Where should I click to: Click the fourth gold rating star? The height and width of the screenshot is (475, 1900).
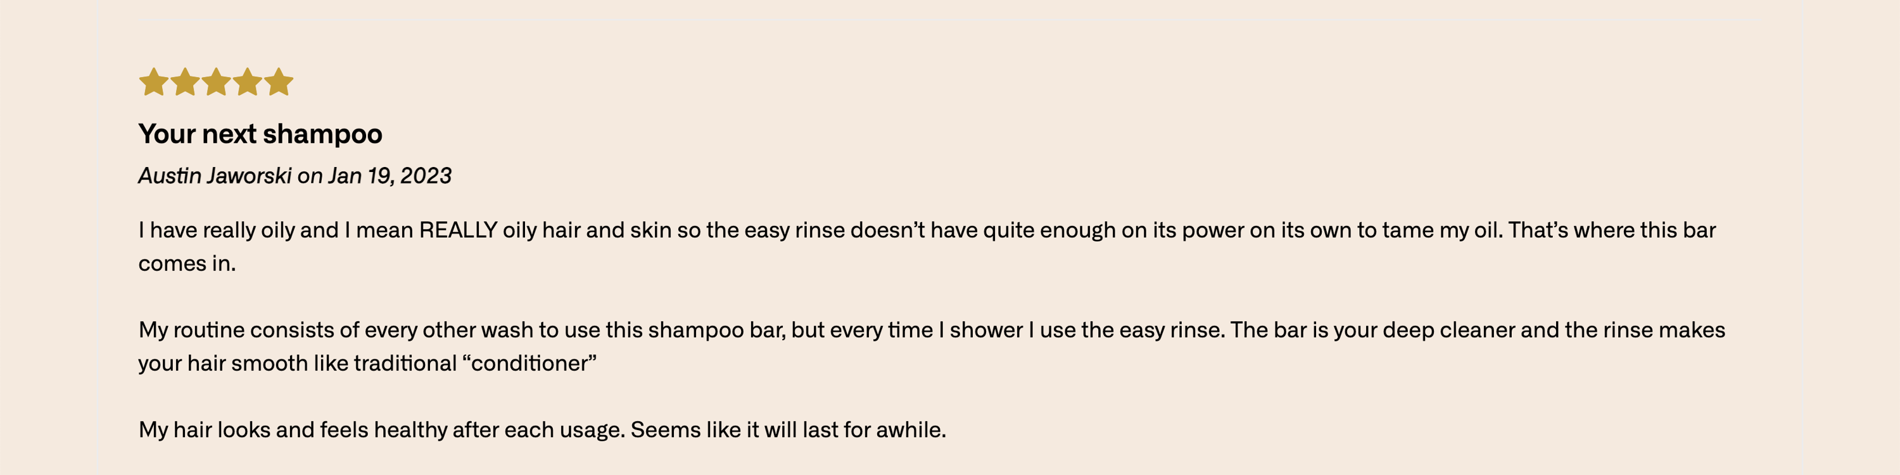[247, 82]
